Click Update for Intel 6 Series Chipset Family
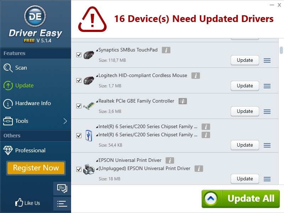This screenshot has height=213, width=284. (245, 145)
